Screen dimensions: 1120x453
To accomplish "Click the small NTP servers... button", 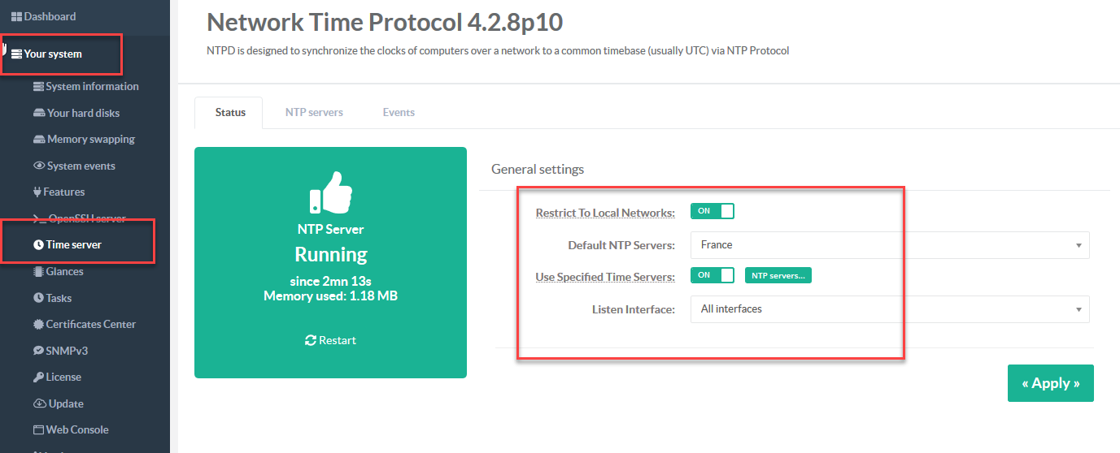I will 778,275.
